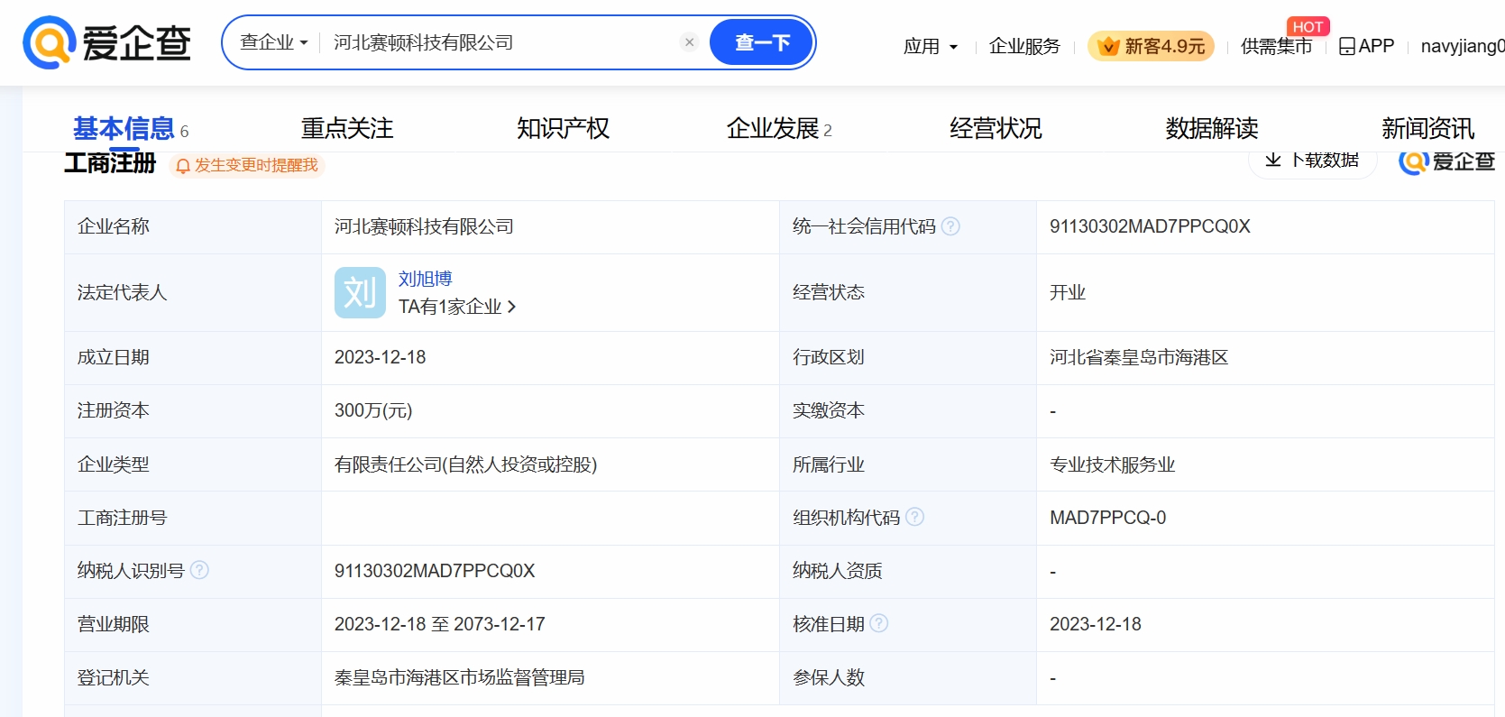Click the 下载数据 download button
1505x717 pixels.
(1312, 161)
